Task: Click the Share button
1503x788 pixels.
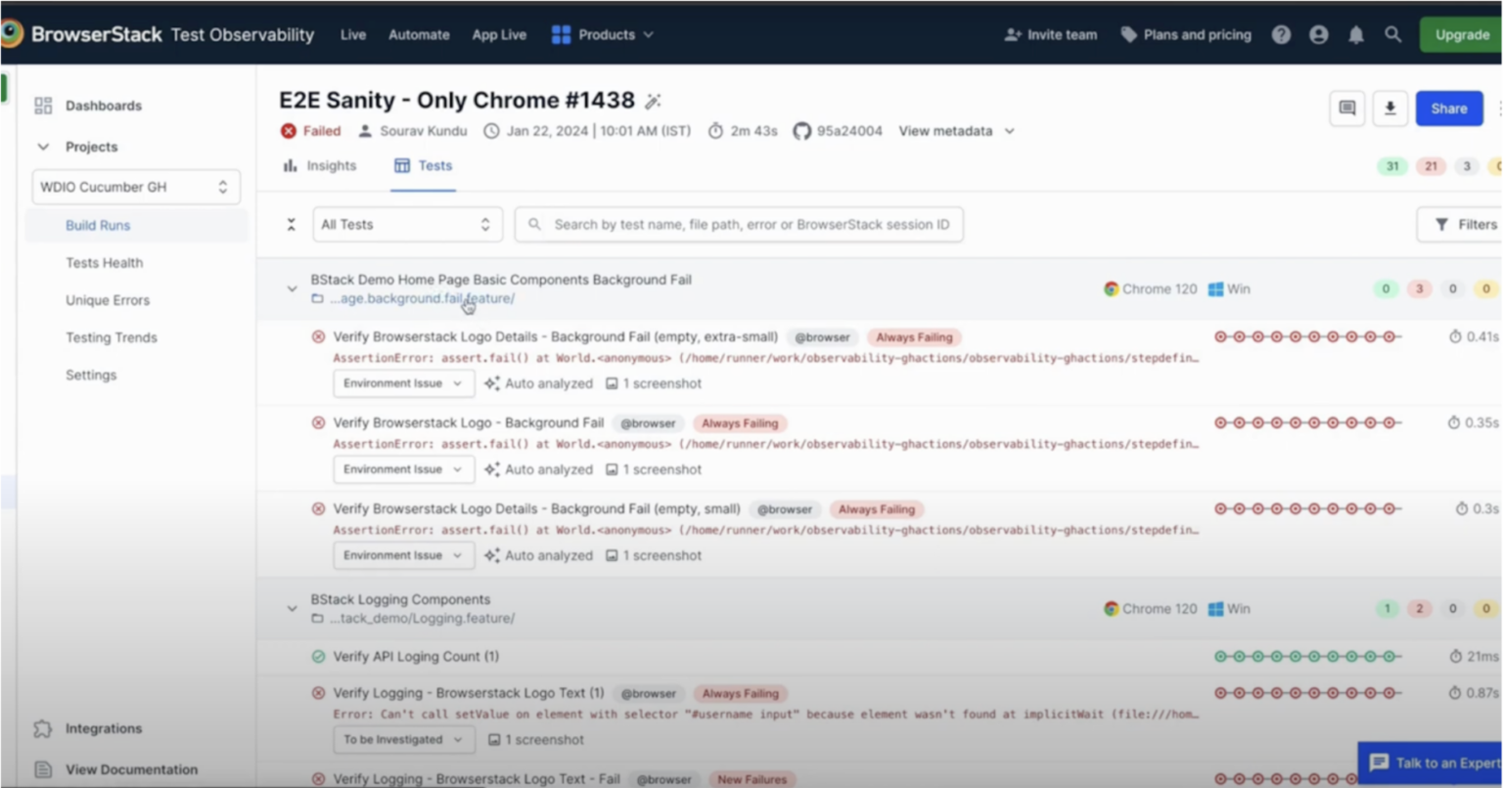Action: pos(1448,109)
